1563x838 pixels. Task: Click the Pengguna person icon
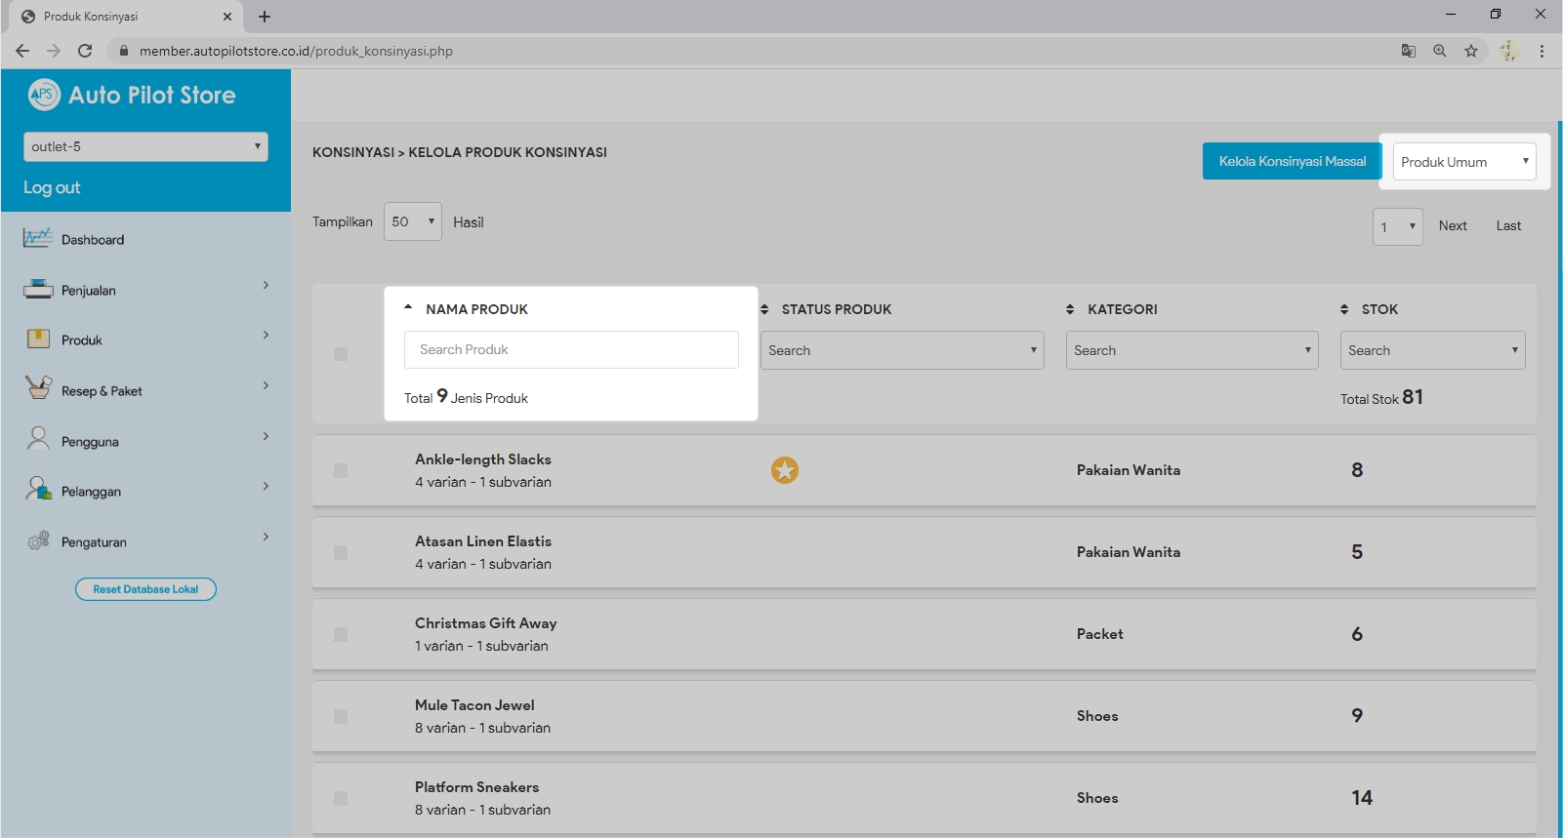(x=38, y=440)
